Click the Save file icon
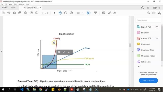 pos(3,13)
